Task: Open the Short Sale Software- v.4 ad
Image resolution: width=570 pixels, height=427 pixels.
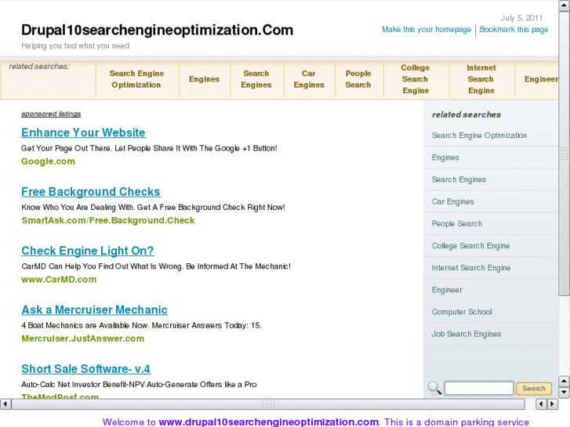Action: click(x=85, y=369)
